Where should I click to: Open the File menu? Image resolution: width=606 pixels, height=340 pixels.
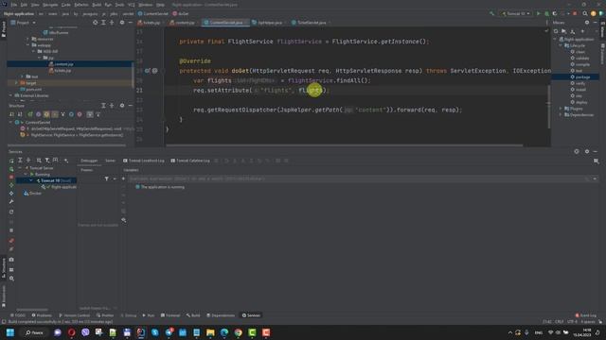point(14,5)
